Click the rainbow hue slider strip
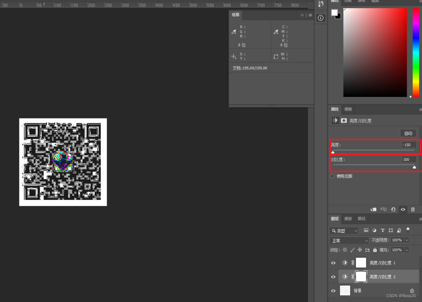Screen dimensions: 422x302 [416, 52]
